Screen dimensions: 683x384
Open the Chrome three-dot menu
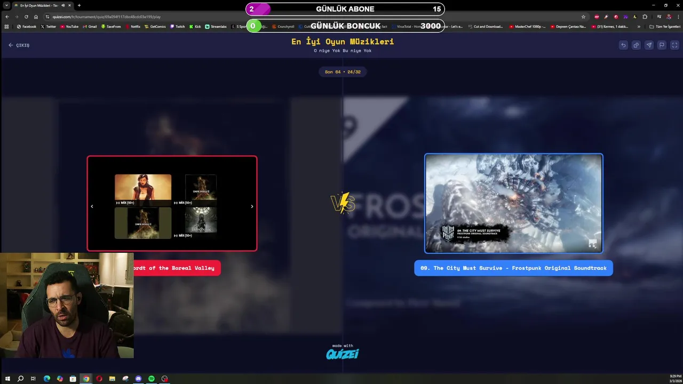(x=678, y=17)
